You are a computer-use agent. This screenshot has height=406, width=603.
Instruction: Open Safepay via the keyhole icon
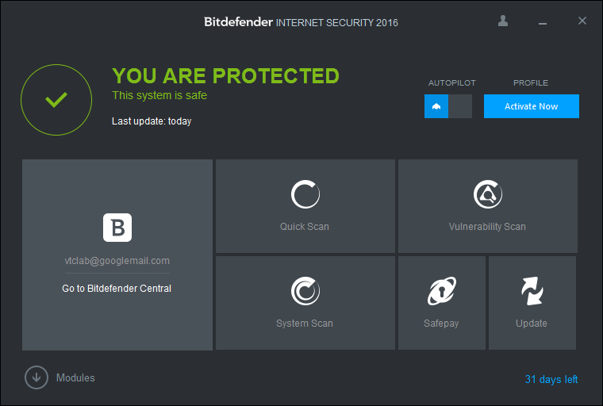click(441, 291)
